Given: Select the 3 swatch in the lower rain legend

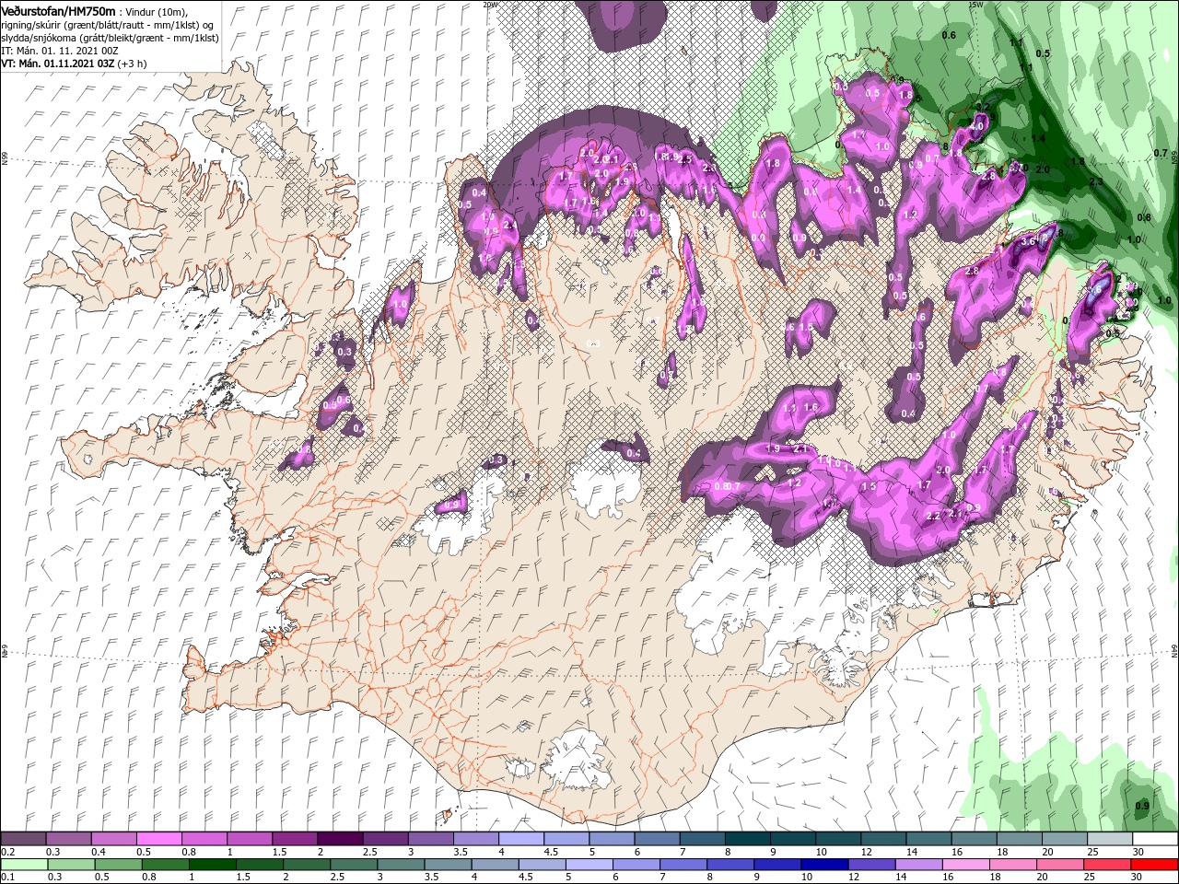Looking at the screenshot, I should coord(402,865).
